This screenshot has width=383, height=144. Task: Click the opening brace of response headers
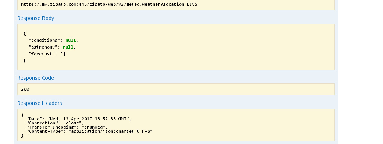23,115
